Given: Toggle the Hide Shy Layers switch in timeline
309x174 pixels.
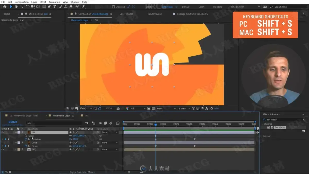Looking at the screenshot, I should point(100,123).
